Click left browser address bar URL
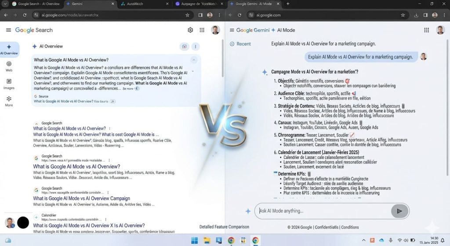 [70, 15]
